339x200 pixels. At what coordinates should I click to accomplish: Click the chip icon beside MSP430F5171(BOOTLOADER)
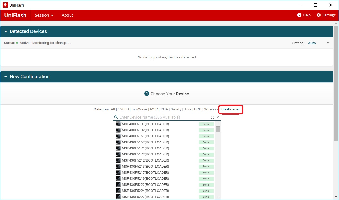118,148
